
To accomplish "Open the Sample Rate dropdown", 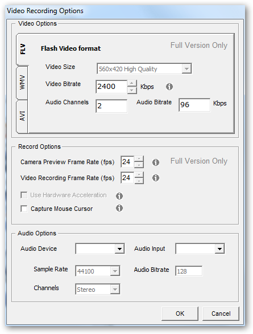I will [98, 271].
